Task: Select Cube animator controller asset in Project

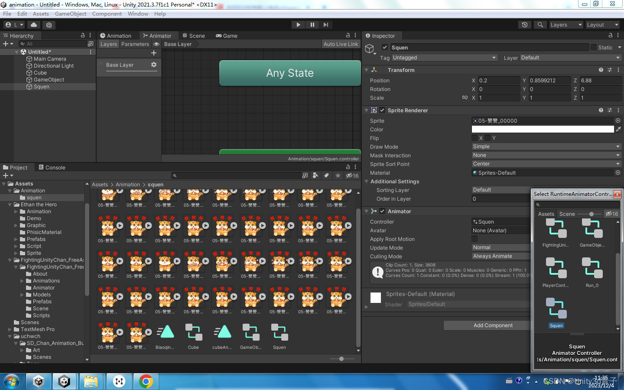Action: click(x=194, y=336)
